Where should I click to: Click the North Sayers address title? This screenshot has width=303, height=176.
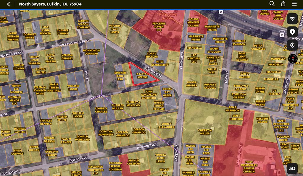pyautogui.click(x=50, y=4)
